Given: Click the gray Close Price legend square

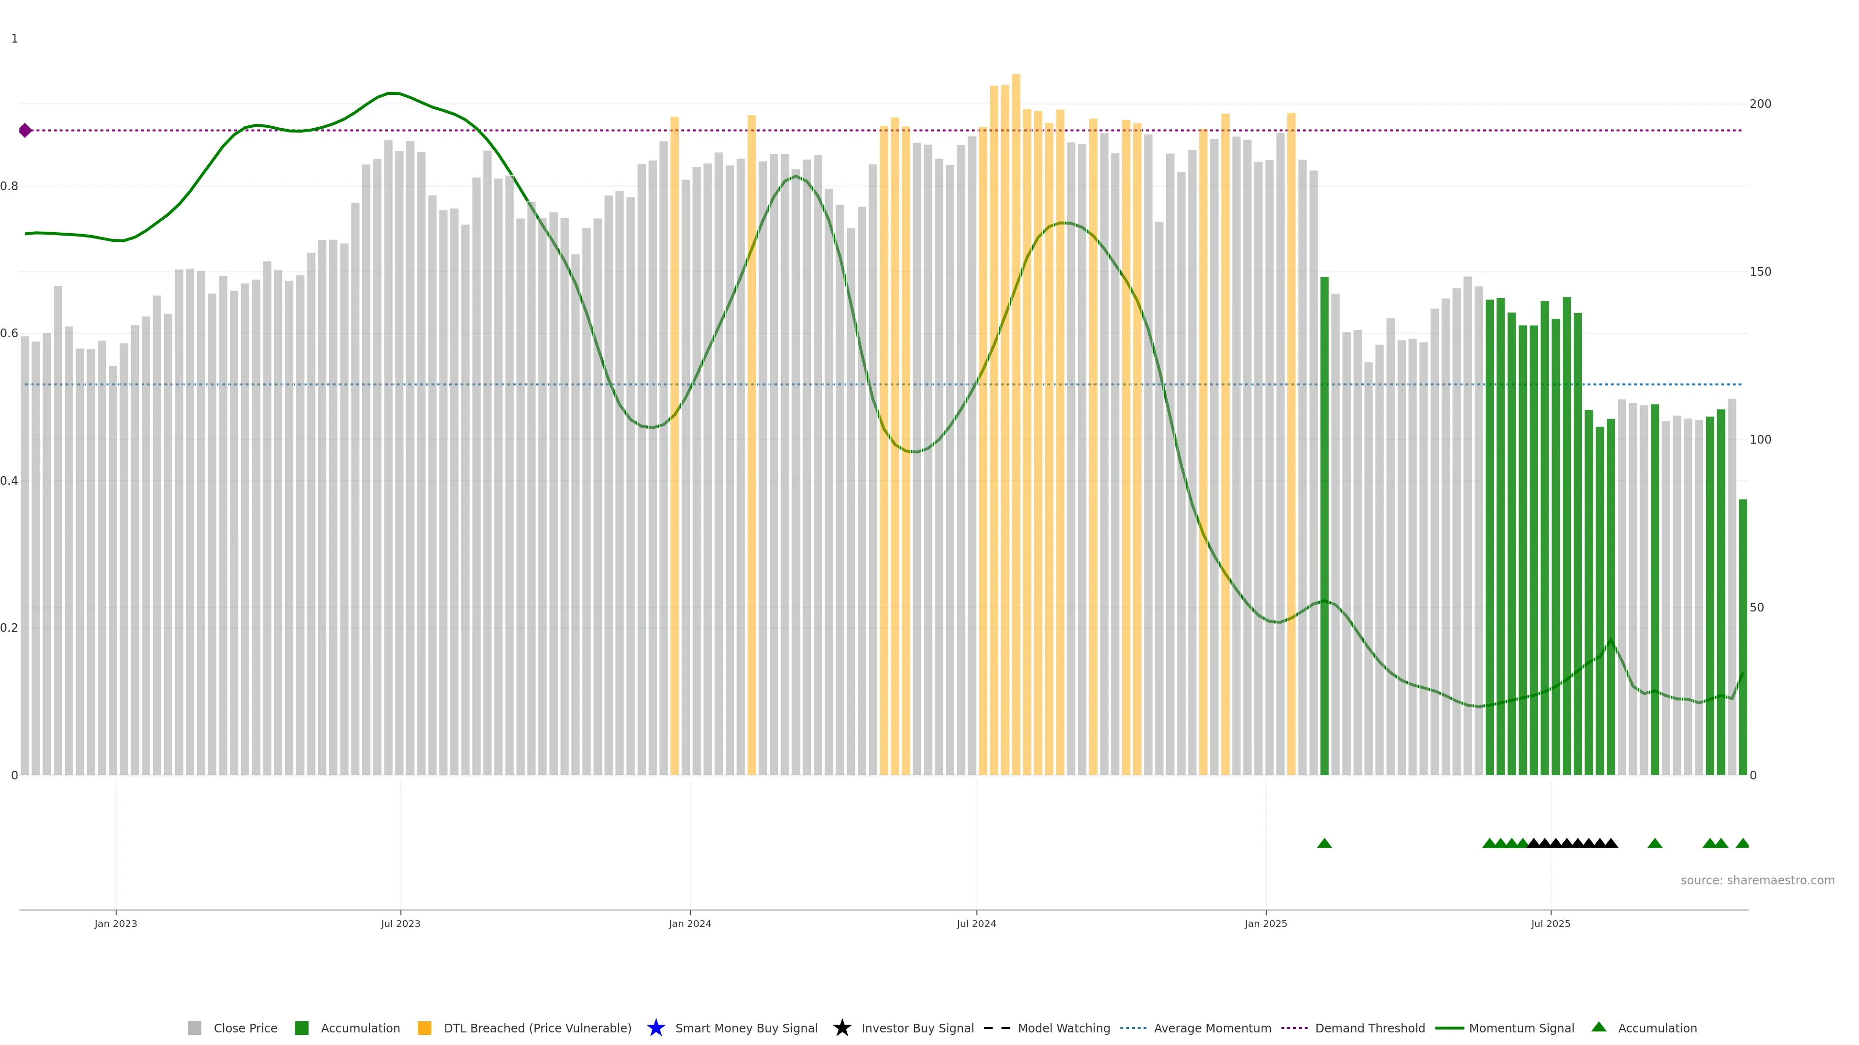Looking at the screenshot, I should (x=194, y=1028).
